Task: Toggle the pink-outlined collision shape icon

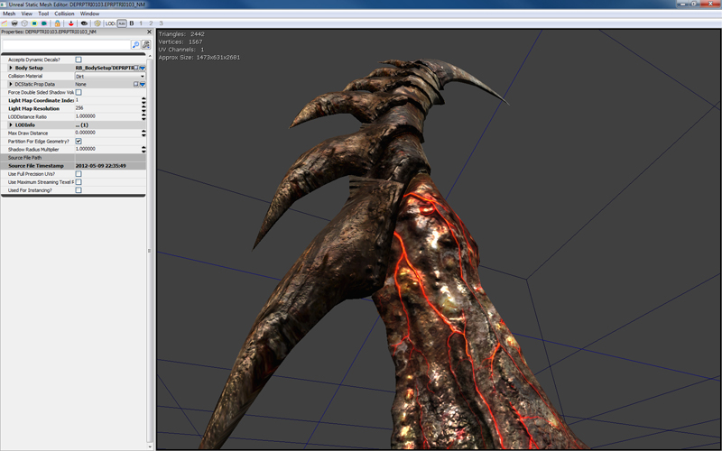Action: (x=44, y=23)
